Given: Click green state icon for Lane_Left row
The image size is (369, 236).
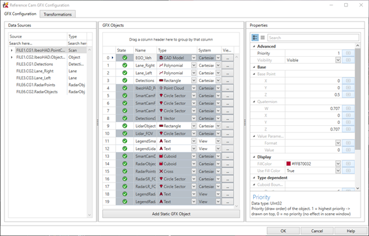Looking at the screenshot, I should click(125, 73).
